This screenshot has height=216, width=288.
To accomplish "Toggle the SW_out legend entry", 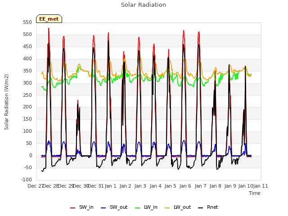I will (x=114, y=207).
